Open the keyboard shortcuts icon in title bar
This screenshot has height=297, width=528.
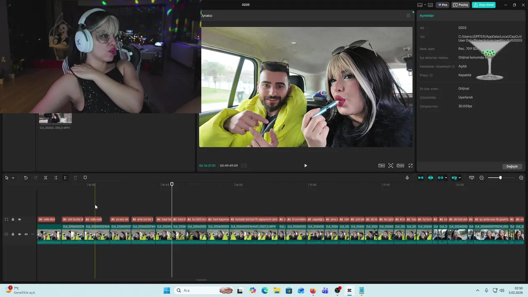click(430, 5)
